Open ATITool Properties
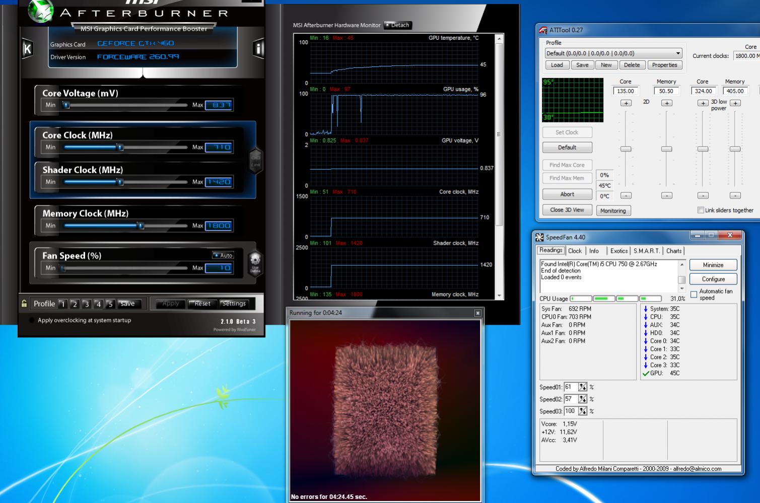760x503 pixels. pos(664,65)
